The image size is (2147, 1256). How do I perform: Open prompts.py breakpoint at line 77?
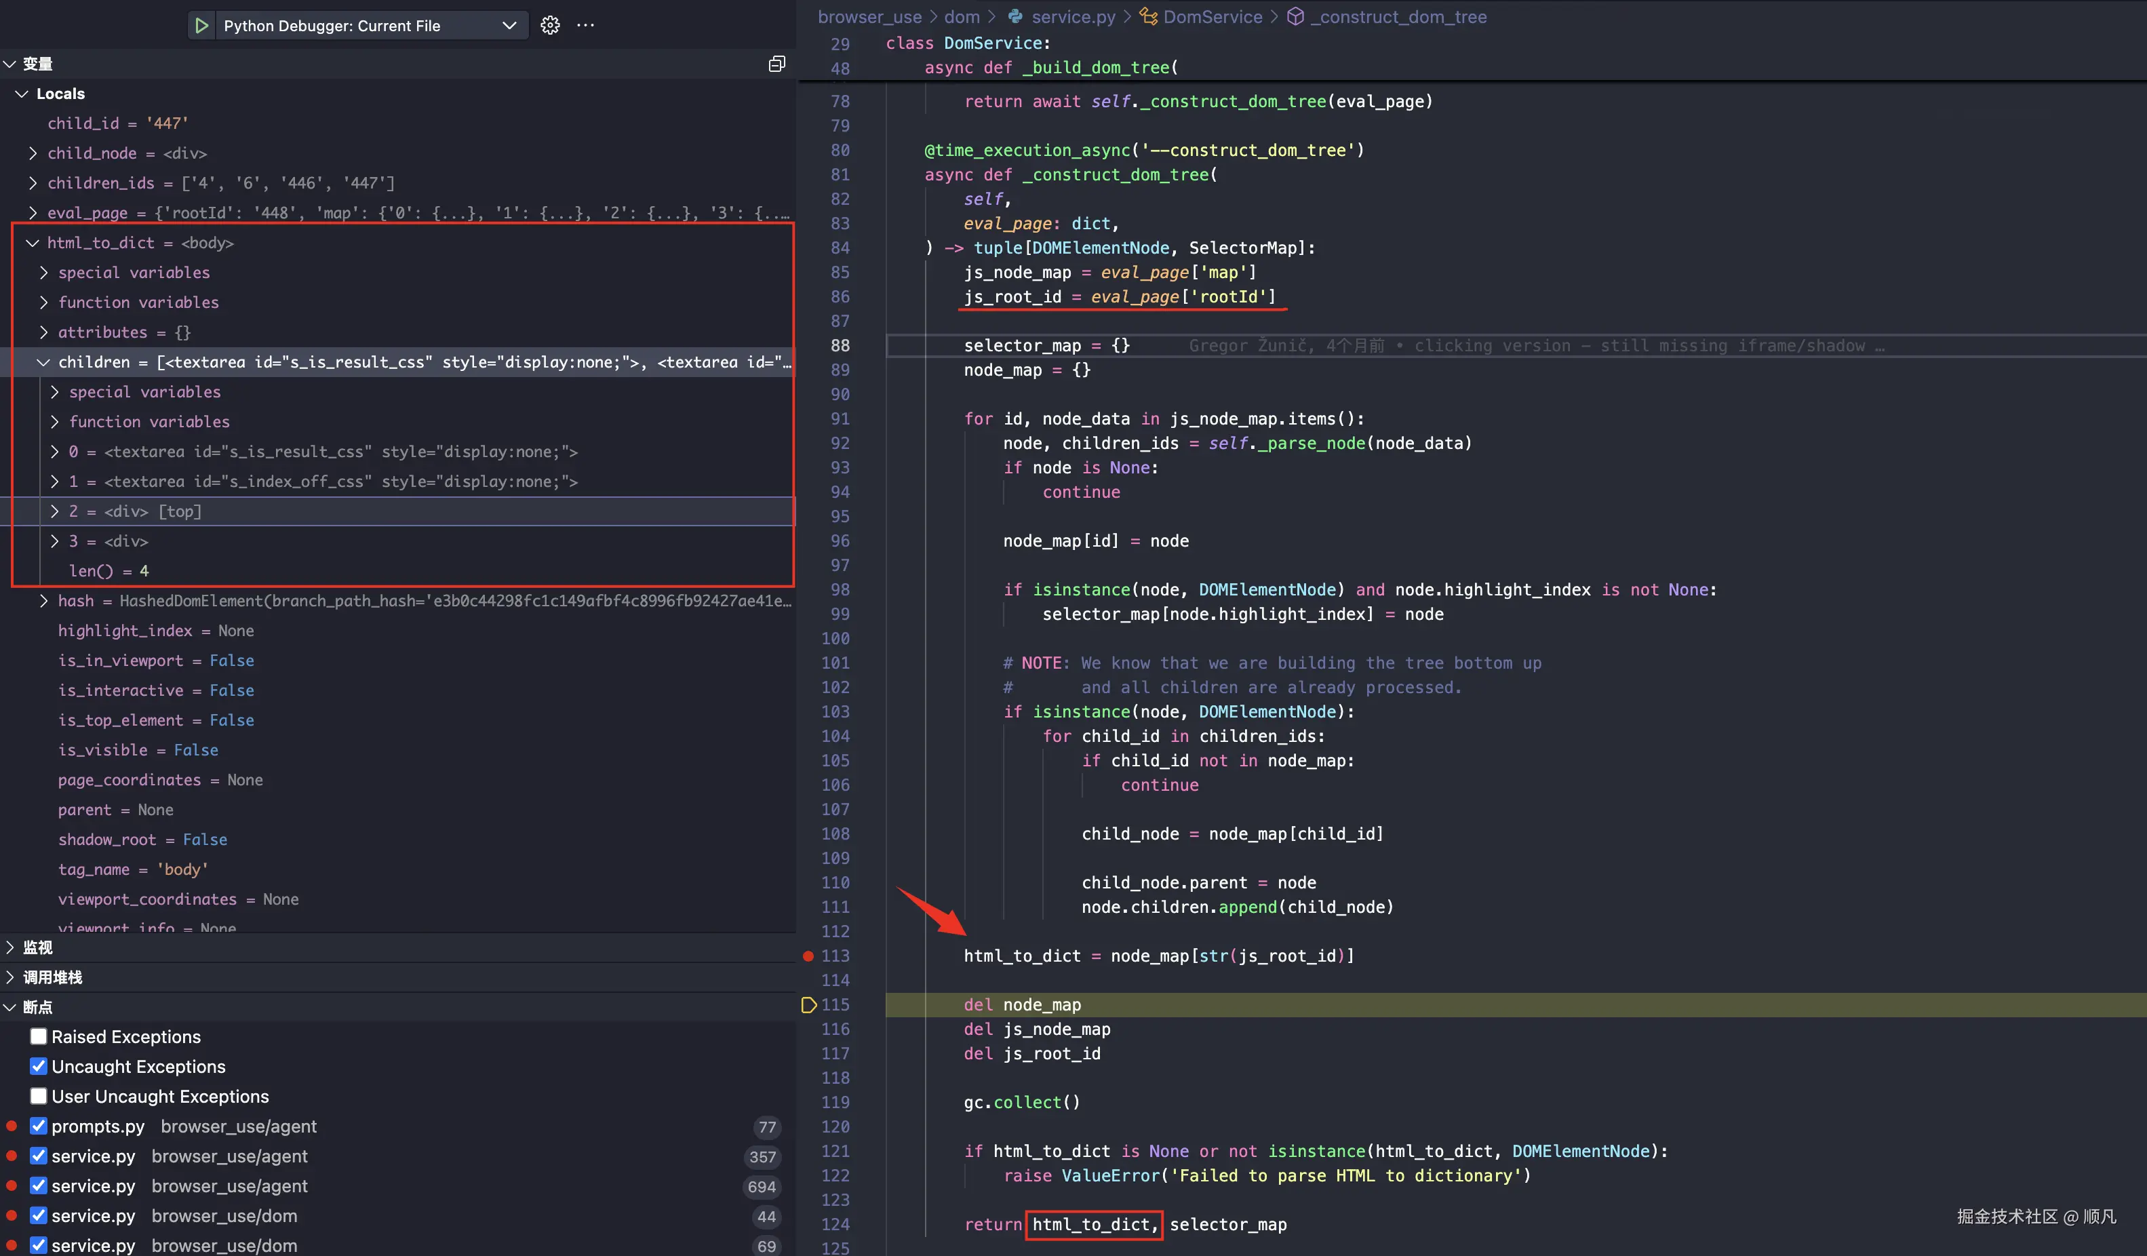tap(98, 1126)
